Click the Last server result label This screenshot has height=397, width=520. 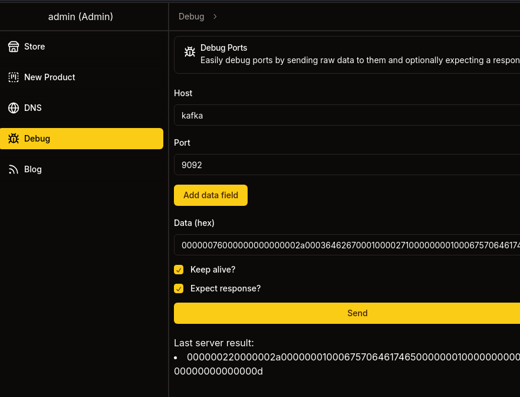click(x=214, y=343)
